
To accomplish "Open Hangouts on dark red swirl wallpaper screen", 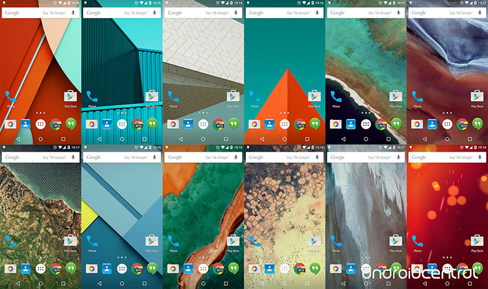I will click(x=478, y=124).
